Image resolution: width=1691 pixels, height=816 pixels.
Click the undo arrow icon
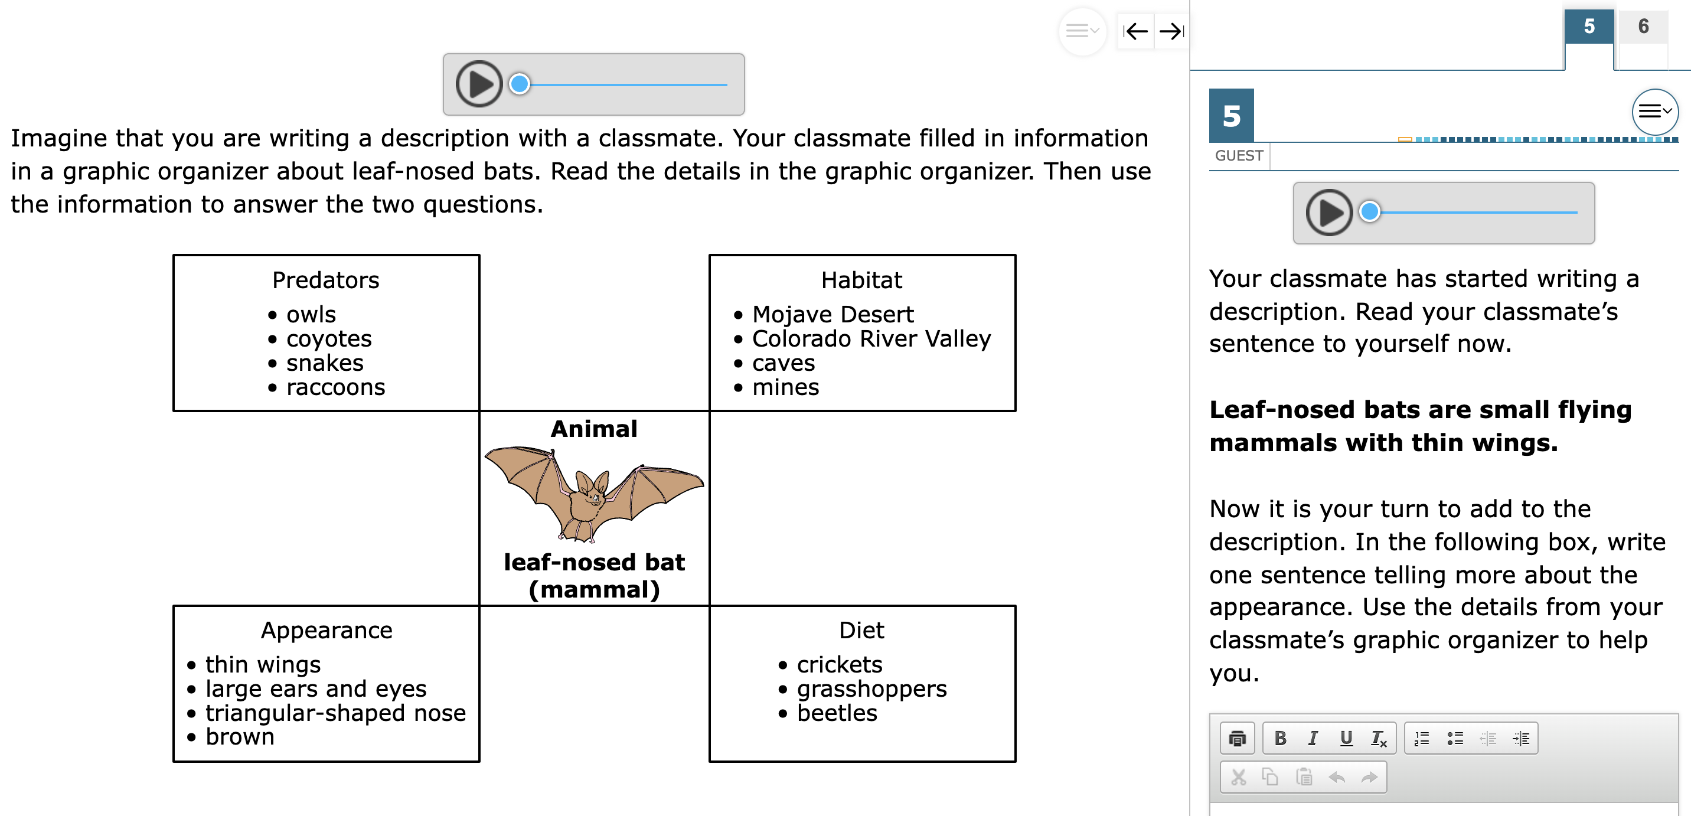(x=1337, y=777)
